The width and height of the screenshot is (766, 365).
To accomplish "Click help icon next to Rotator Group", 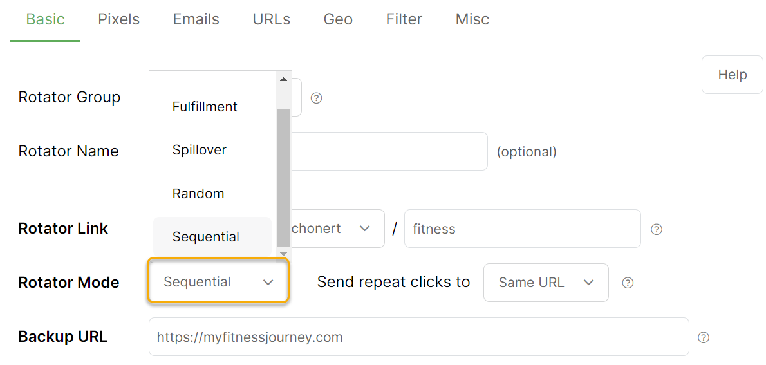I will [x=317, y=98].
